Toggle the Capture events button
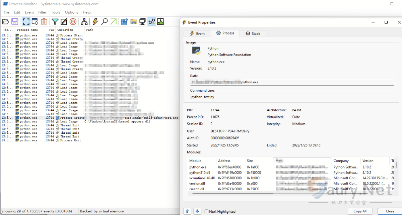Image resolution: width=402 pixels, height=215 pixels. click(26, 22)
